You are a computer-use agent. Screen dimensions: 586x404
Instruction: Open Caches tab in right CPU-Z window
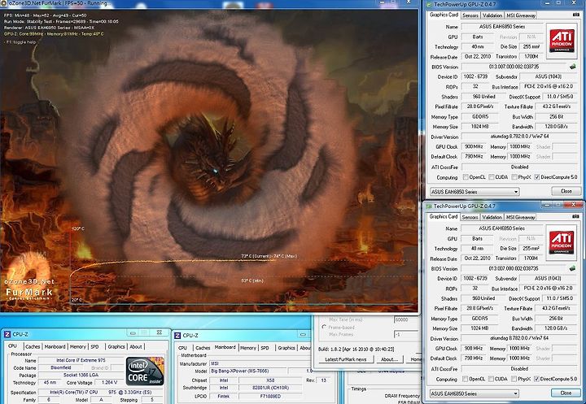pos(203,348)
